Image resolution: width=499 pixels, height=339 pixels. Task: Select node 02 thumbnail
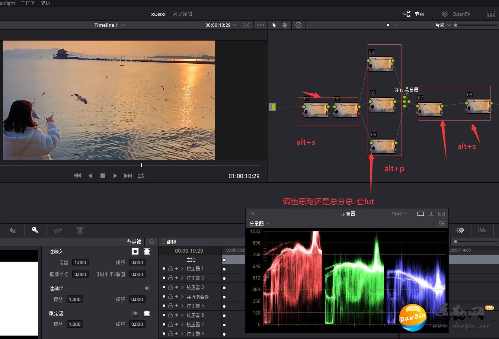[x=346, y=109]
